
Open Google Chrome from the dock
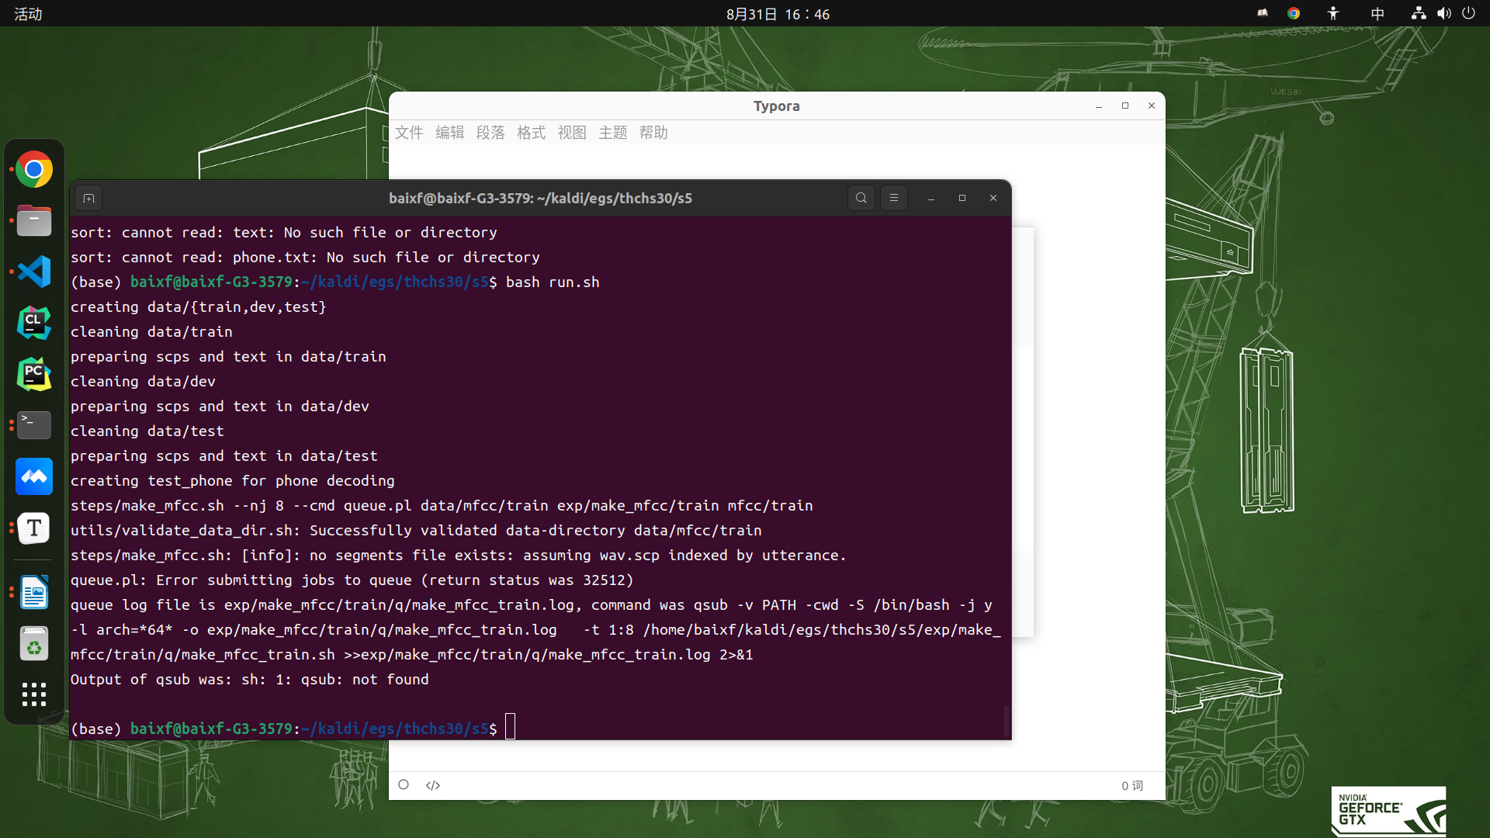[34, 170]
